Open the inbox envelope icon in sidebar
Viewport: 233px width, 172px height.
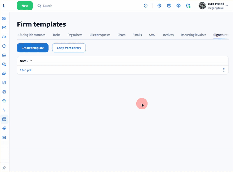[4, 28]
